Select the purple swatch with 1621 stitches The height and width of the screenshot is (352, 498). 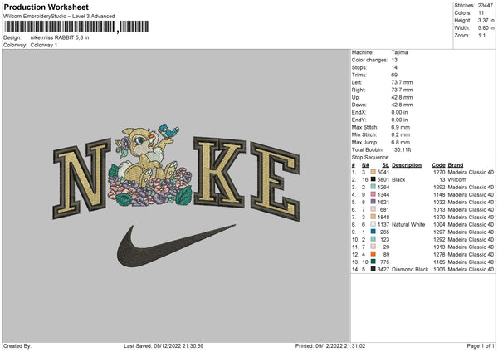[x=373, y=202]
